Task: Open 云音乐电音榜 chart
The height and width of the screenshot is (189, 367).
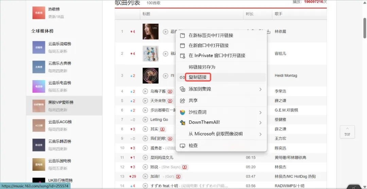Action: [64, 86]
